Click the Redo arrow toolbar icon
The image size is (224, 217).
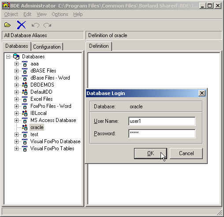tap(47, 25)
